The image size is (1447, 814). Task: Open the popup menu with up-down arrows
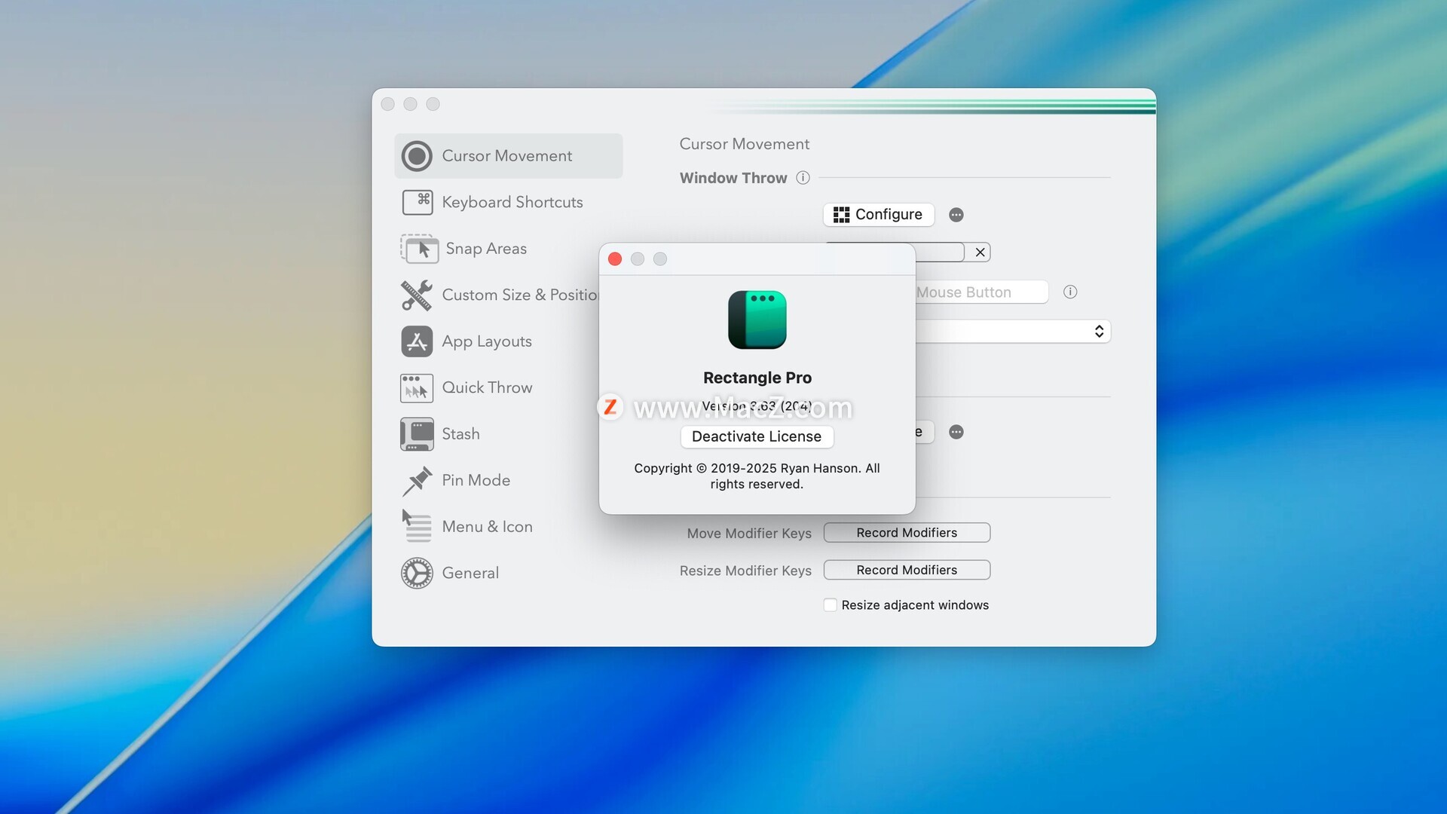1098,332
